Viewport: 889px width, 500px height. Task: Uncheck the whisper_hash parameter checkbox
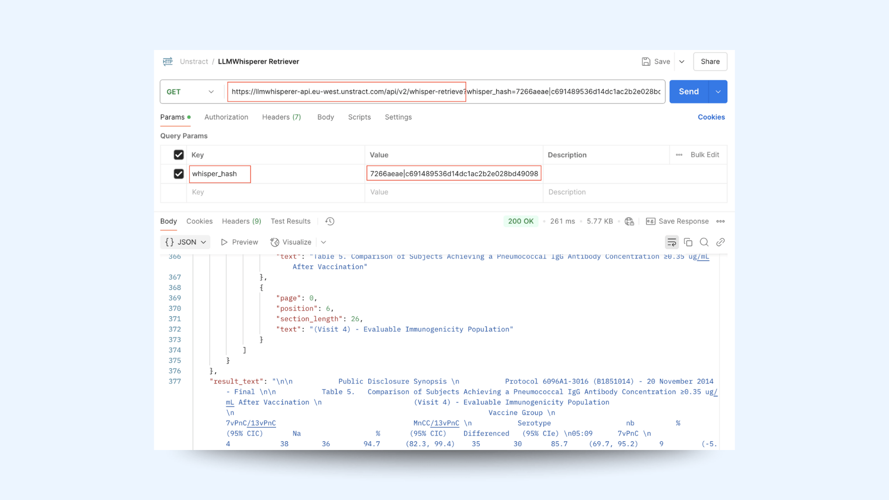[x=179, y=174]
